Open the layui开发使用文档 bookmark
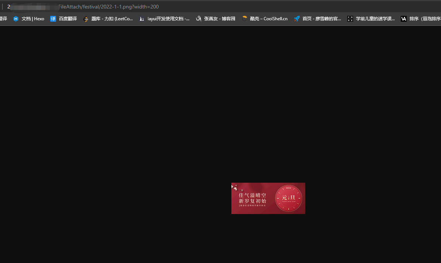441x263 pixels. click(x=165, y=19)
